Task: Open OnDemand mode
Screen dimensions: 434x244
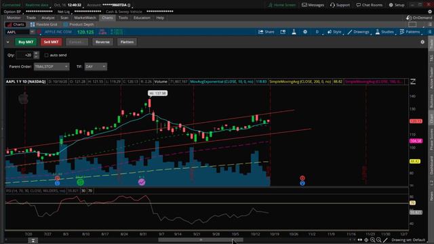Action: [x=419, y=18]
